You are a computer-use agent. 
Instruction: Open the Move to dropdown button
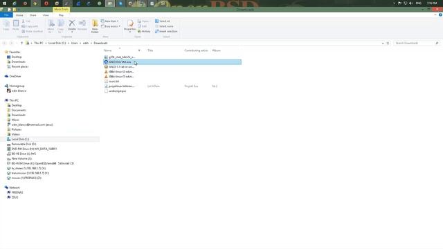(x=51, y=26)
